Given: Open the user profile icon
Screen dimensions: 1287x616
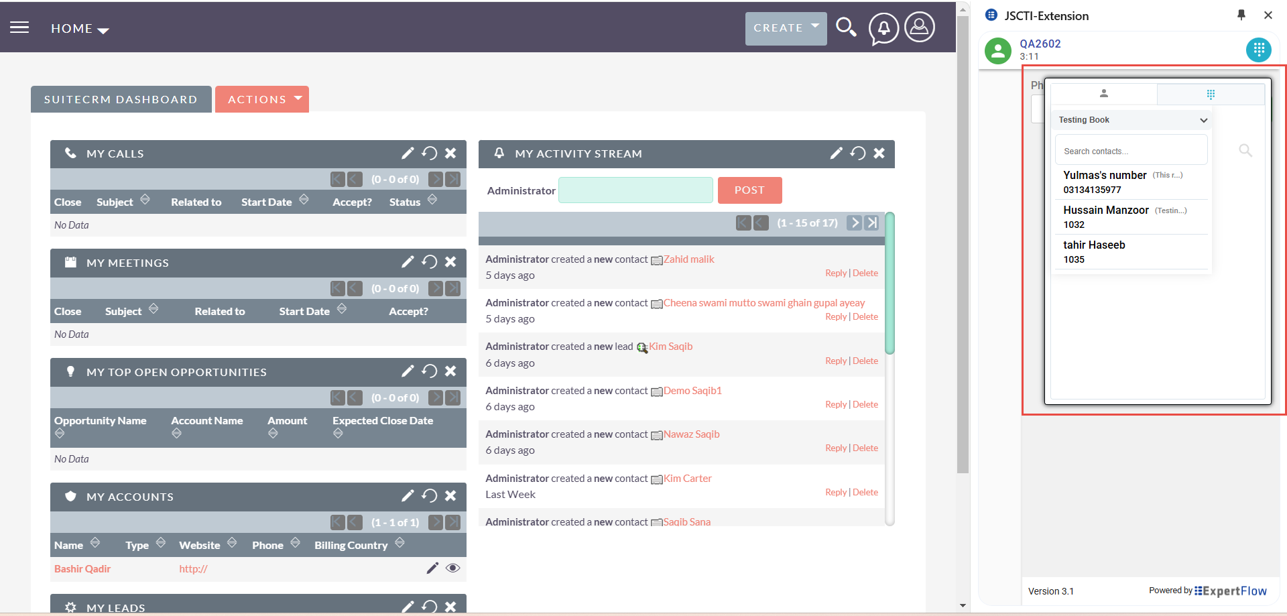Looking at the screenshot, I should (x=920, y=27).
